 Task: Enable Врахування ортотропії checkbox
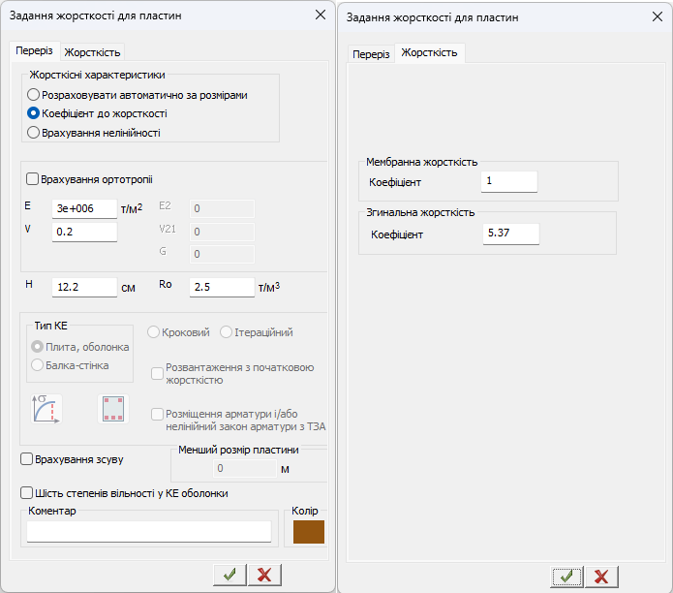[x=33, y=179]
